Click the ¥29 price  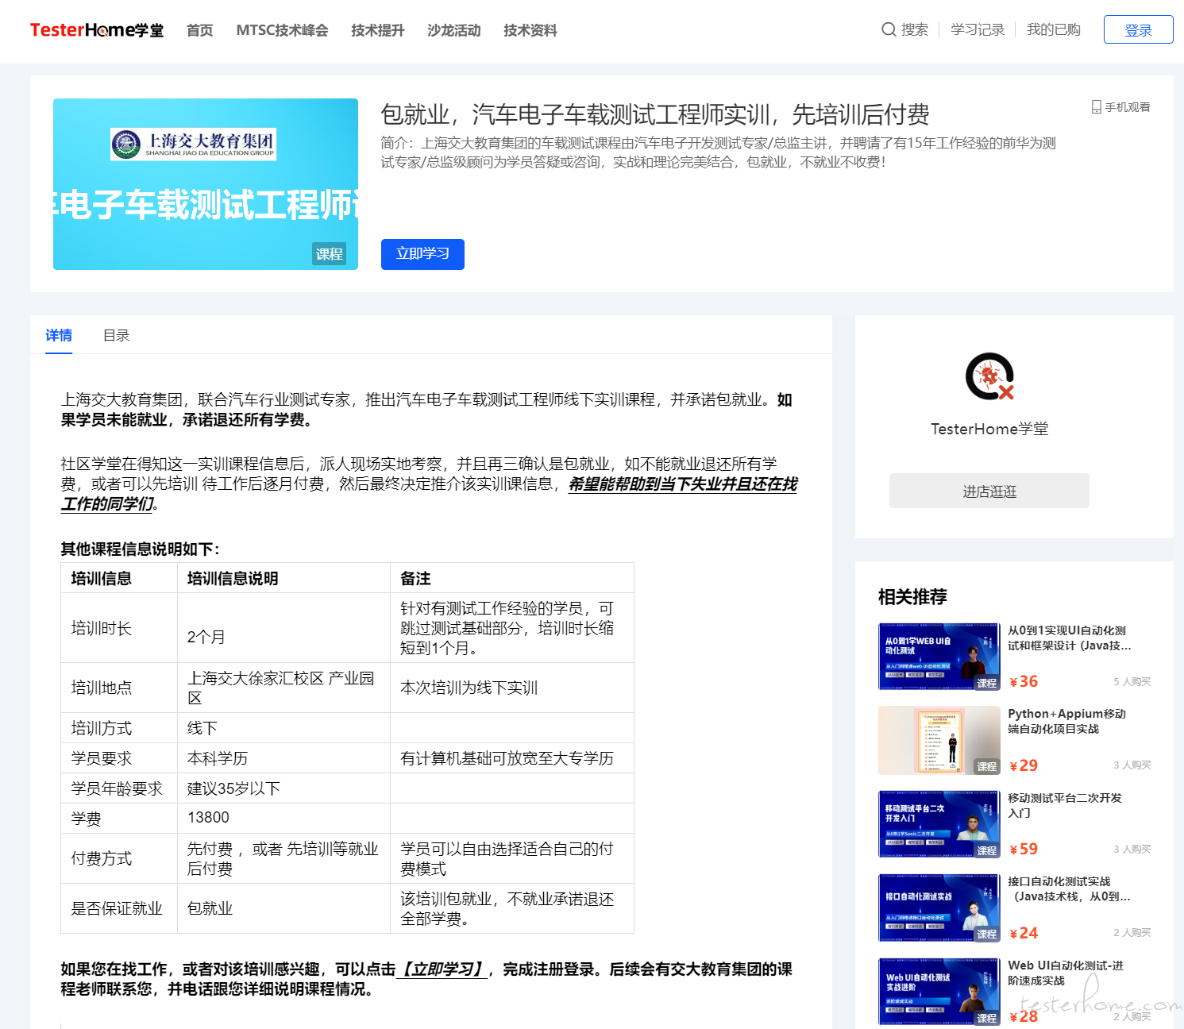coord(1024,765)
